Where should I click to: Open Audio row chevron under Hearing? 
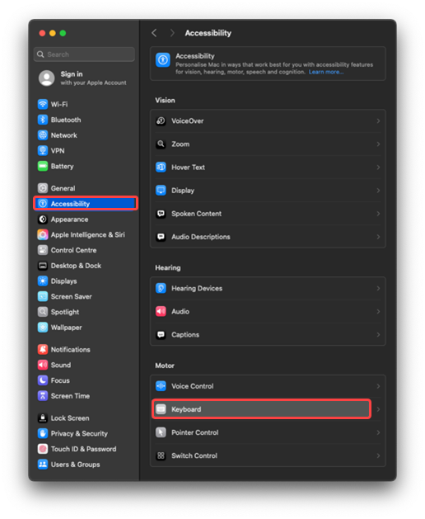[378, 311]
